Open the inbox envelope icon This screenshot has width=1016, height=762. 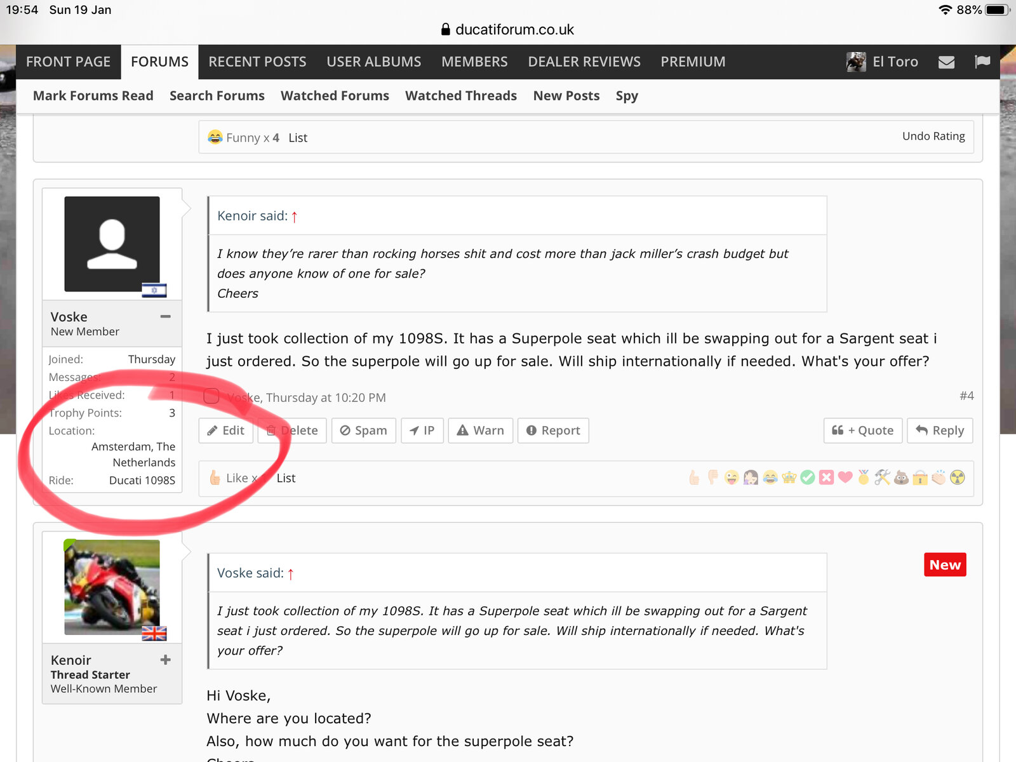(x=946, y=62)
